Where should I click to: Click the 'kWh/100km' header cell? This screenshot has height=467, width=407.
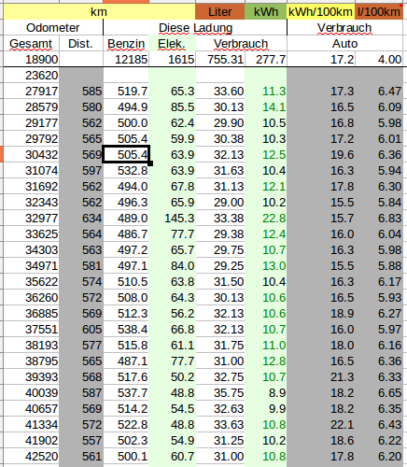click(320, 12)
